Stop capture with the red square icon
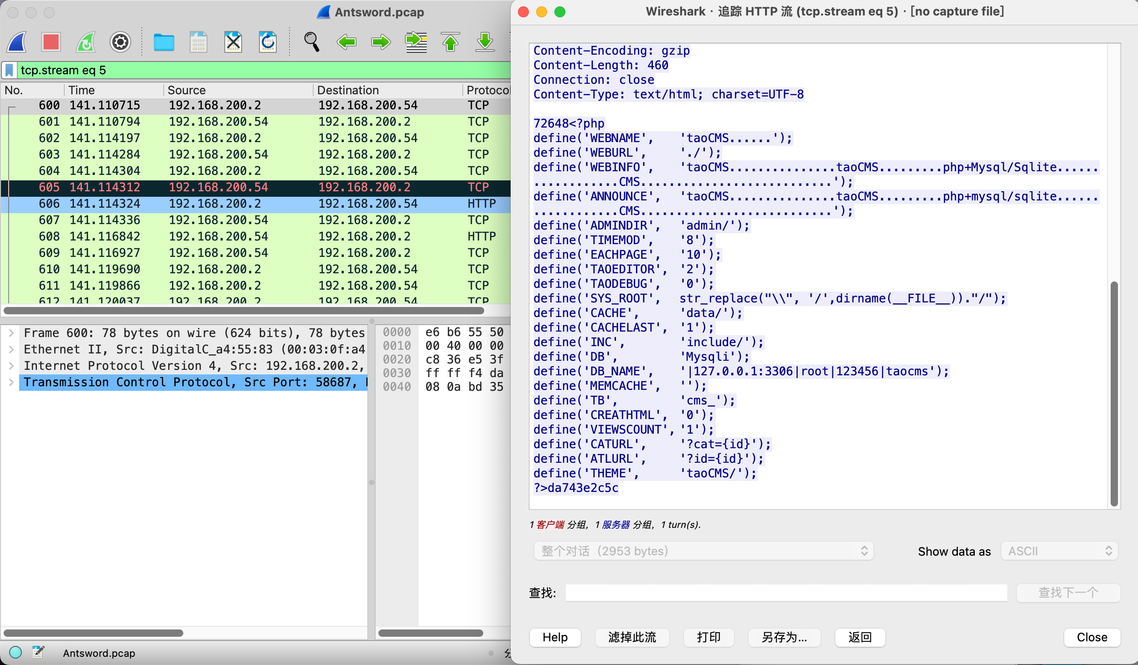The height and width of the screenshot is (665, 1138). [51, 42]
